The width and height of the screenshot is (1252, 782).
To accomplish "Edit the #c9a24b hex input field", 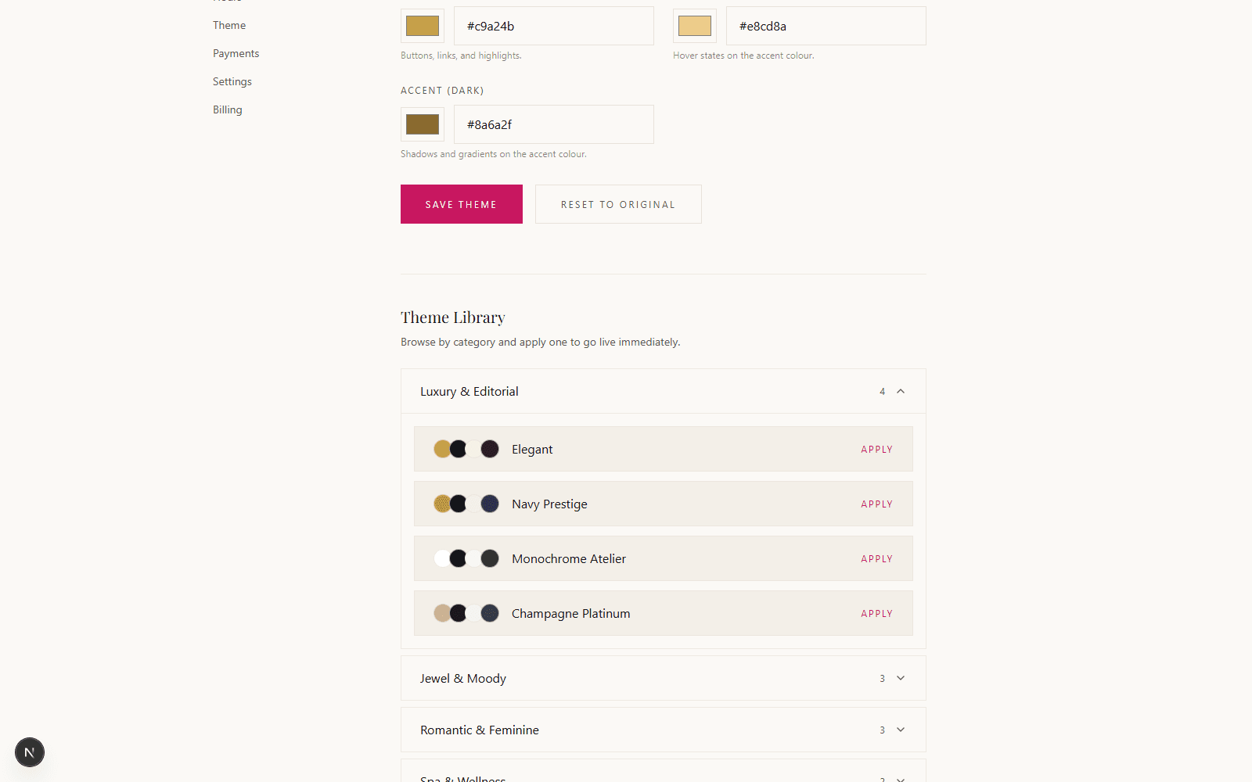I will pos(554,26).
